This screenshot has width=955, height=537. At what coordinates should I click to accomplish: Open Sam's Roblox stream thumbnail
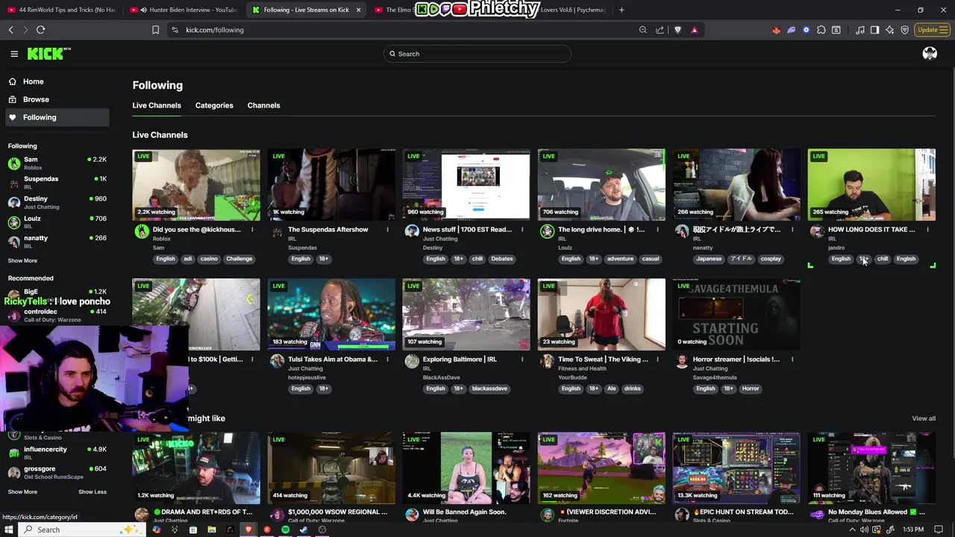coord(196,185)
